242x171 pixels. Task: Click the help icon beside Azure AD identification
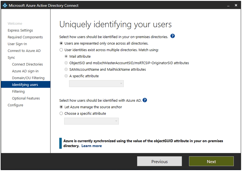click(x=145, y=100)
